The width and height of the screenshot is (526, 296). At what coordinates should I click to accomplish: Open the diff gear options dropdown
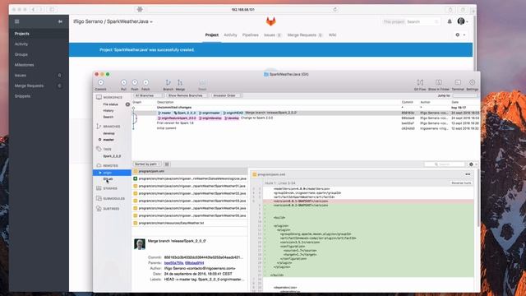tap(473, 164)
